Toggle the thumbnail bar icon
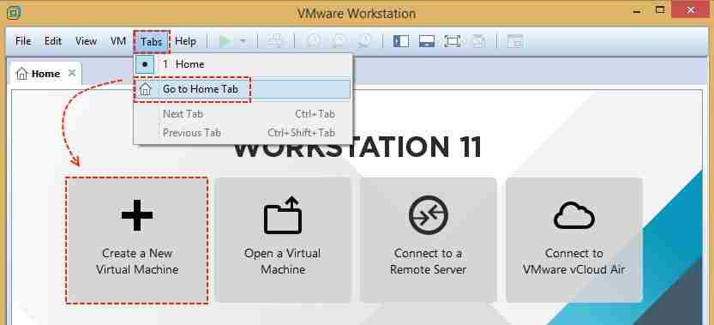714x325 pixels. [427, 41]
